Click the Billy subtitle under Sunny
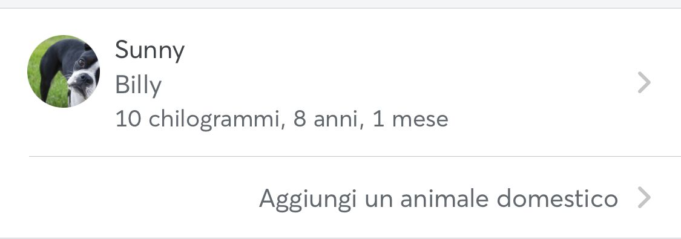Viewport: 681px width, 239px height. (139, 85)
